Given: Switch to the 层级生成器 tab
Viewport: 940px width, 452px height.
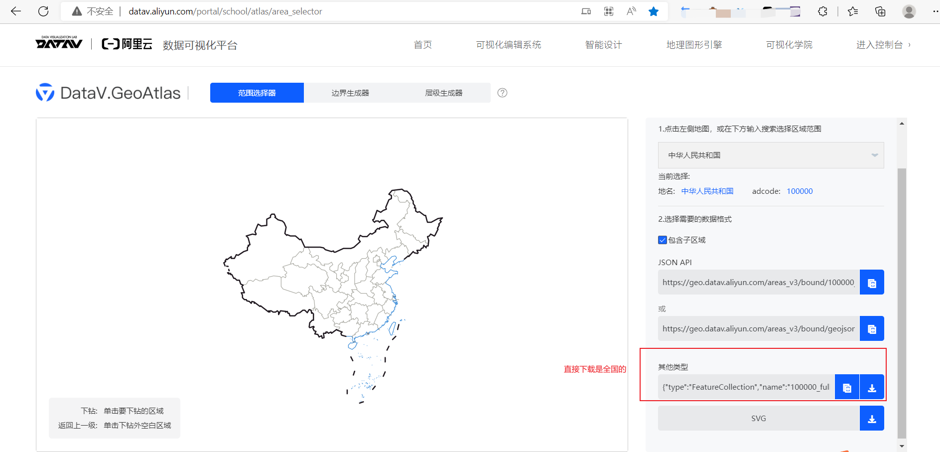Looking at the screenshot, I should tap(443, 93).
